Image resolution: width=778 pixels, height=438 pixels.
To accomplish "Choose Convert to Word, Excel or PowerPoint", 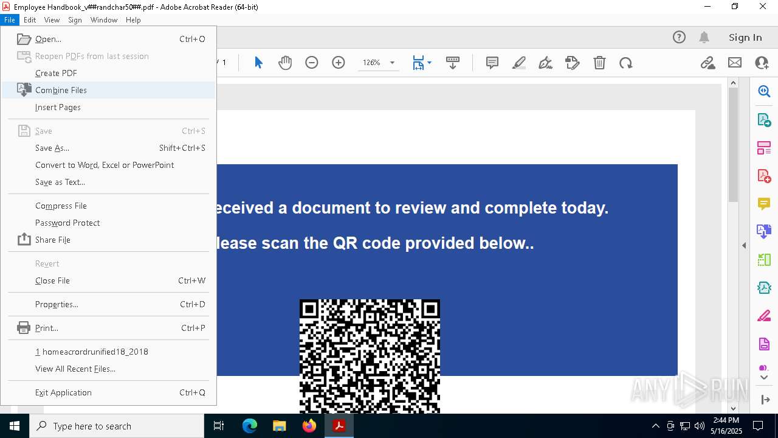I will 109,165.
